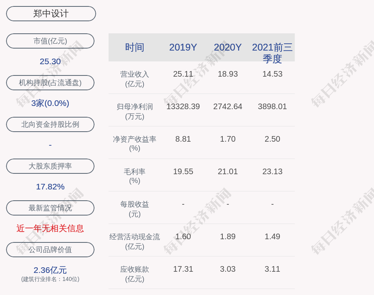The width and height of the screenshot is (374, 295).
Task: Select the 大股东质押率 pill
Action: [x=50, y=166]
